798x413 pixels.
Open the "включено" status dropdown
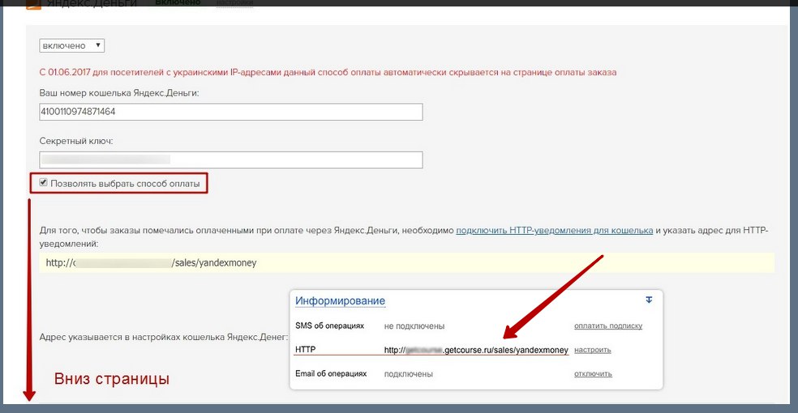(71, 45)
